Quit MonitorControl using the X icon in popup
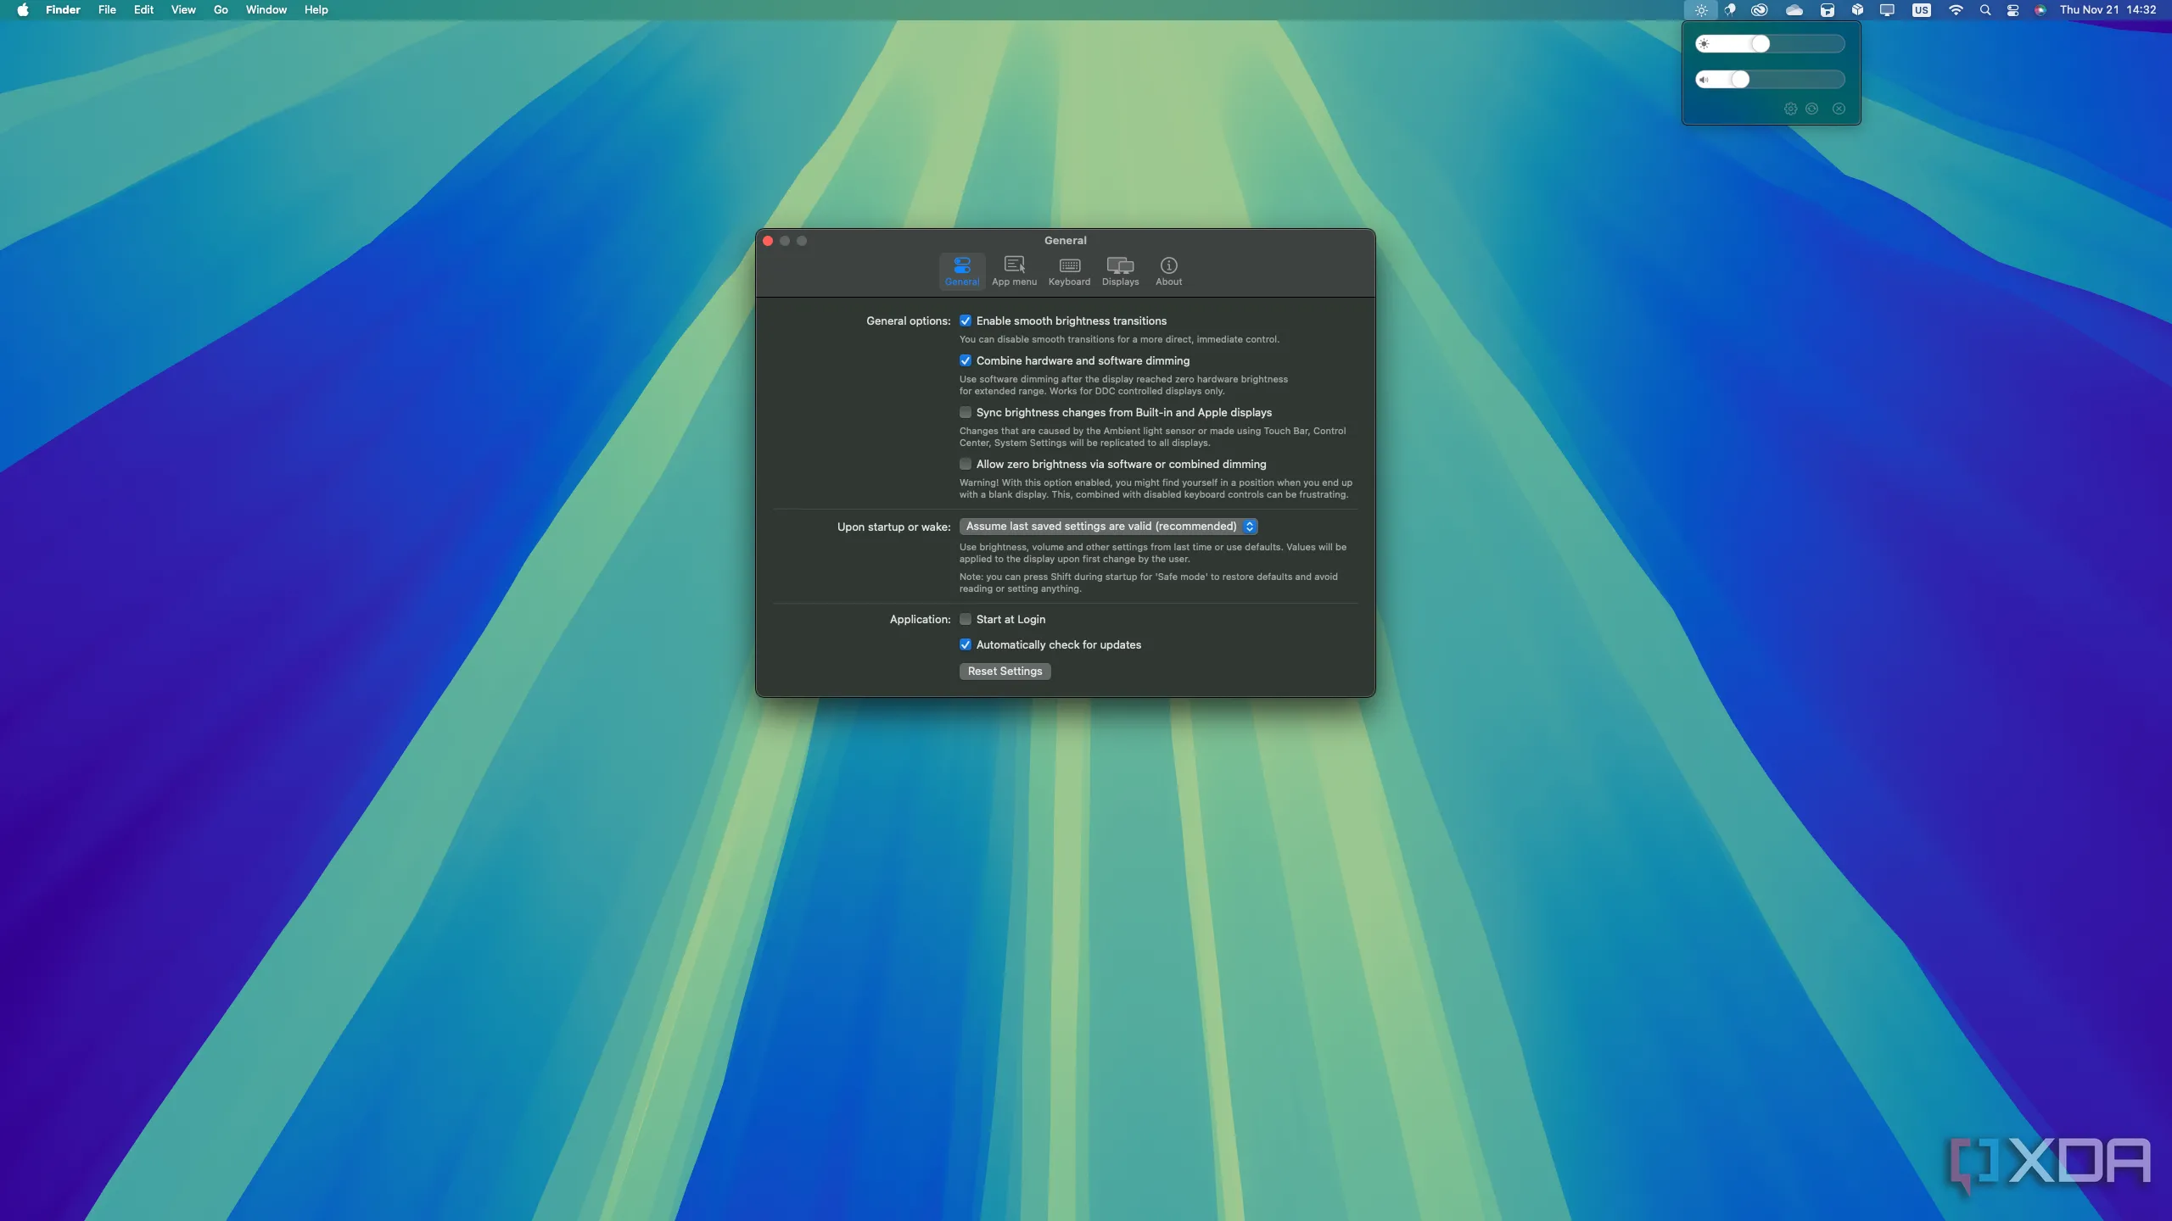2172x1221 pixels. [x=1838, y=109]
